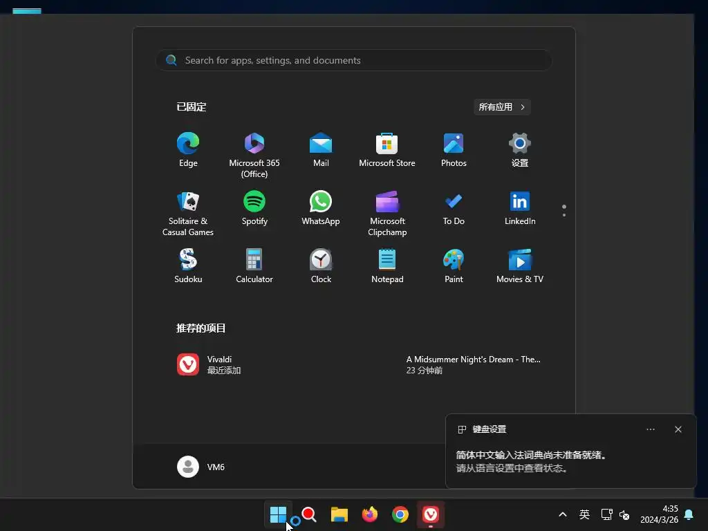
Task: Open the Clock app
Action: click(321, 266)
